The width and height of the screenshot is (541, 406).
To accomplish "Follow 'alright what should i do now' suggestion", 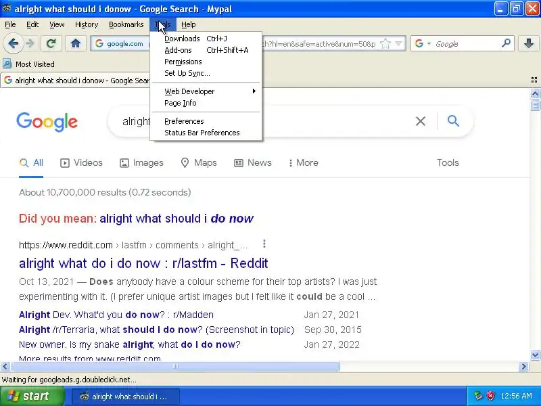I will coord(177,219).
